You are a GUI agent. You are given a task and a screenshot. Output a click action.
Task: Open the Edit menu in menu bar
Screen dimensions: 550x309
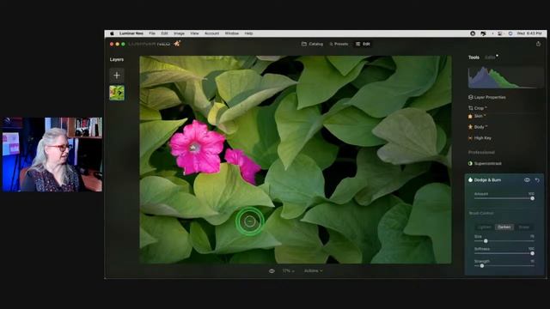[x=164, y=33]
